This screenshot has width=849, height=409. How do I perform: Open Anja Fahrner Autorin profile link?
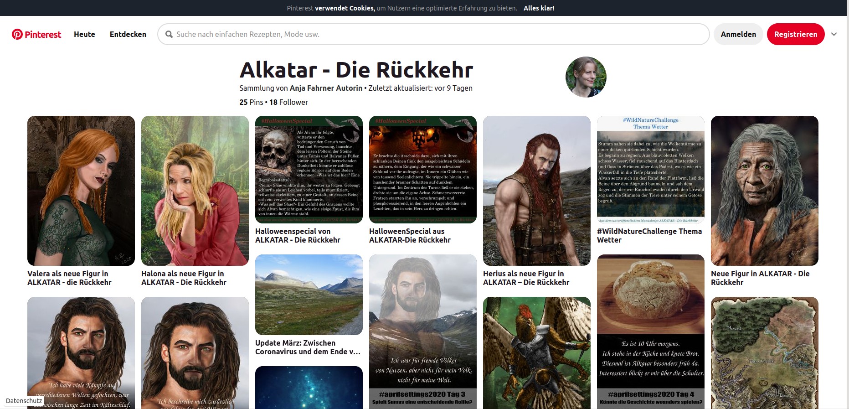[326, 88]
